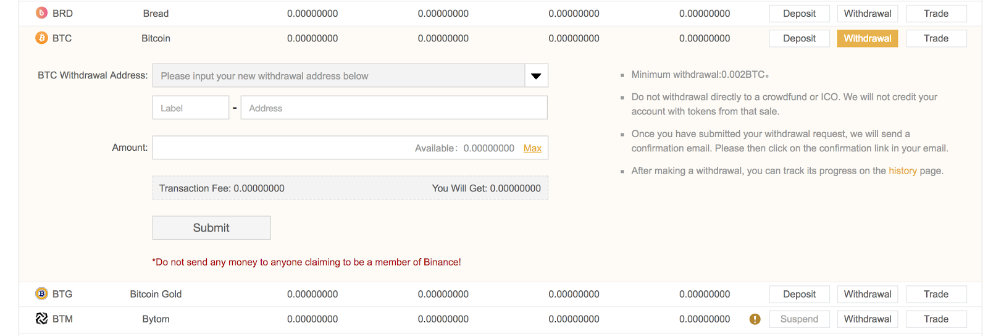Click the BRD coin icon

41,13
